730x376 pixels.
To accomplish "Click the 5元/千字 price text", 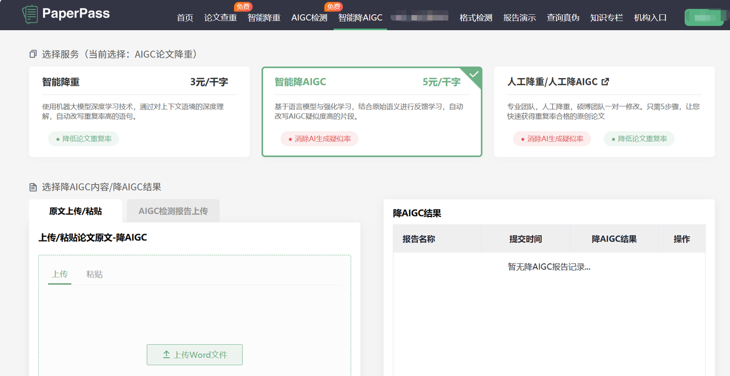I will pos(441,82).
